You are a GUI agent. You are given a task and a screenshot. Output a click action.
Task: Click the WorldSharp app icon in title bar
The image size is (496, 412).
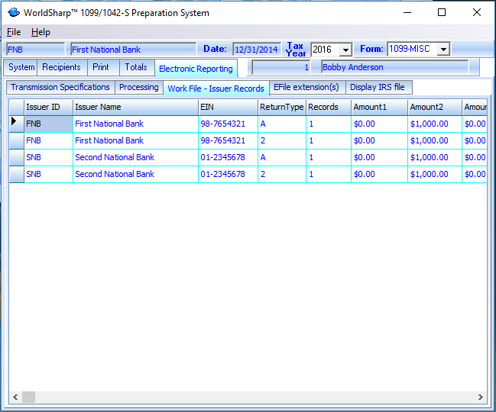[13, 13]
